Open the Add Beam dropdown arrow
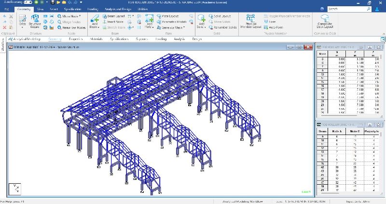The image size is (386, 204). click(x=98, y=27)
